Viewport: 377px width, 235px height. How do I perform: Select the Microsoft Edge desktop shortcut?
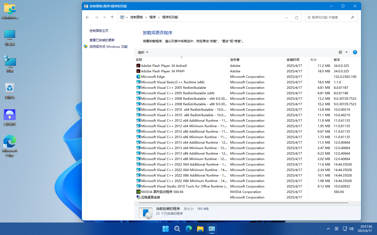[10, 146]
